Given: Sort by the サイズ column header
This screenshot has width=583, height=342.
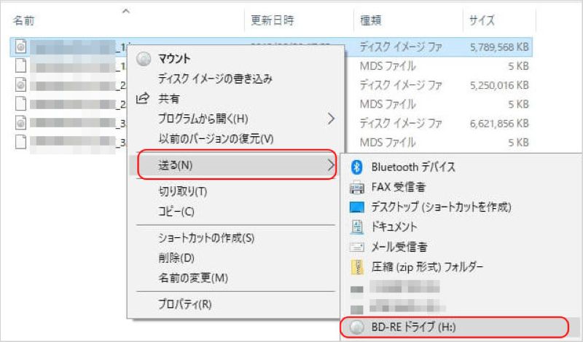Looking at the screenshot, I should 482,20.
